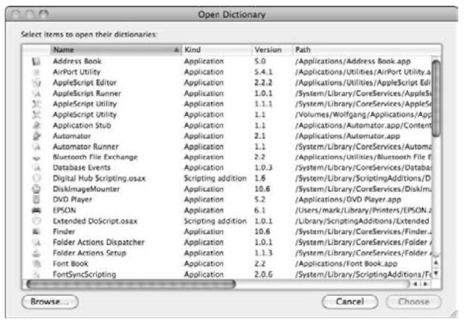This screenshot has height=325, width=464.
Task: Select the EPSON name
Action: point(65,210)
